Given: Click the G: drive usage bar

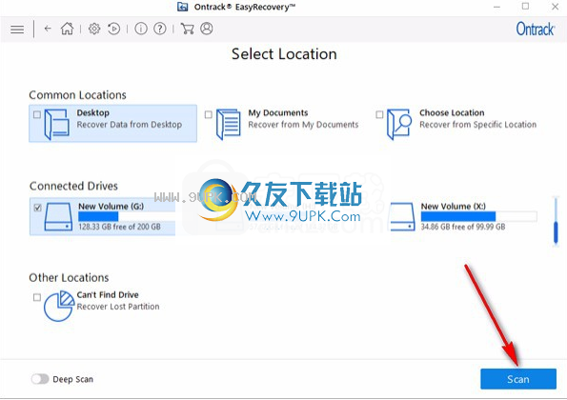Looking at the screenshot, I should tap(127, 216).
